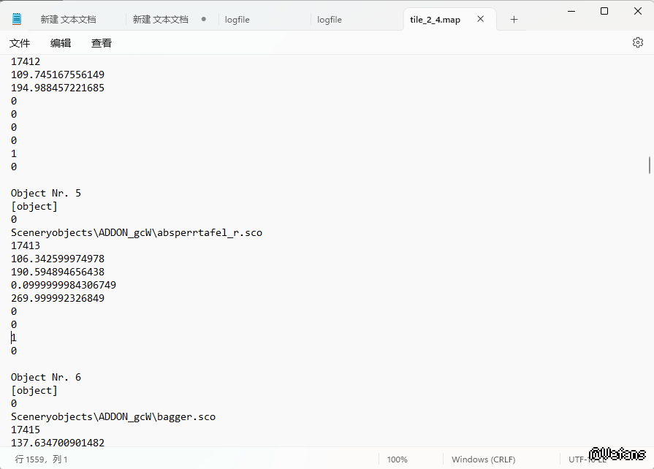Click the line 'Object Nr. 5'
654x469 pixels.
click(46, 193)
